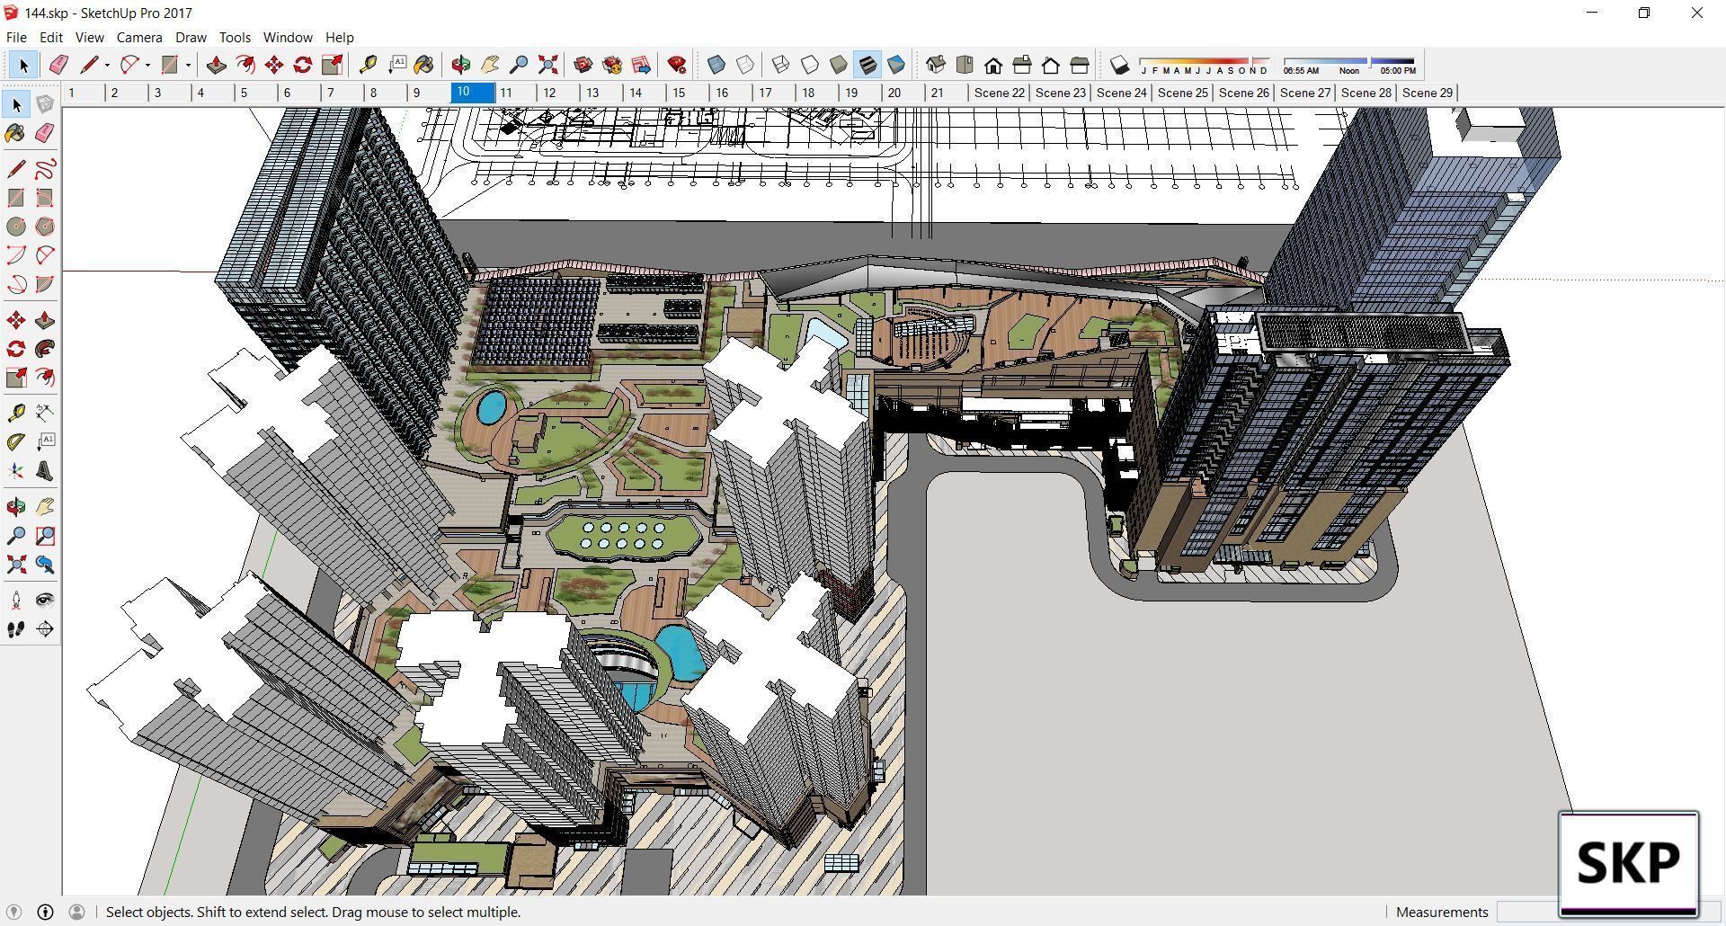Viewport: 1726px width, 926px height.
Task: Select the Tape Measure tool
Action: tap(369, 64)
